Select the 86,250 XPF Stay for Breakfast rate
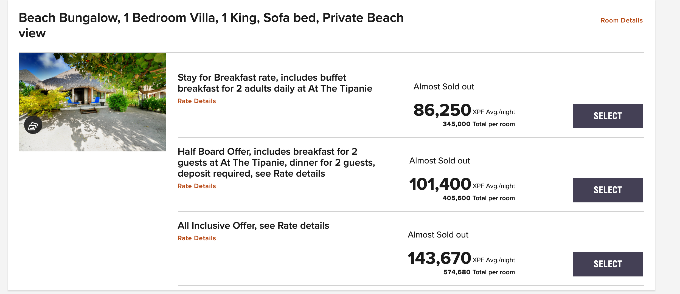Screen dimensions: 680x294 (608, 116)
